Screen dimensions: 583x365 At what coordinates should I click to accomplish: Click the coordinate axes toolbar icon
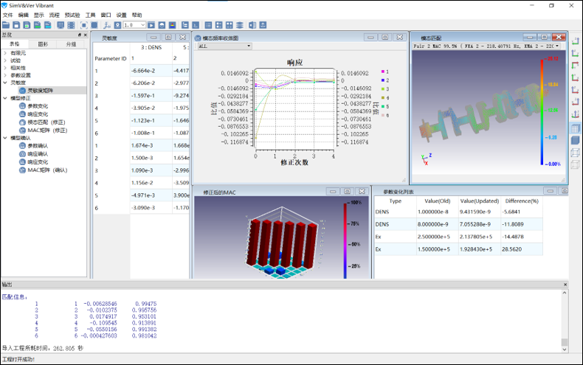(x=107, y=25)
